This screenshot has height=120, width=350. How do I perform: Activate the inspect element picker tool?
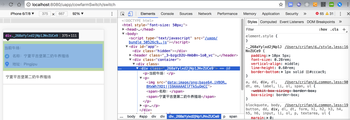pos(123,14)
